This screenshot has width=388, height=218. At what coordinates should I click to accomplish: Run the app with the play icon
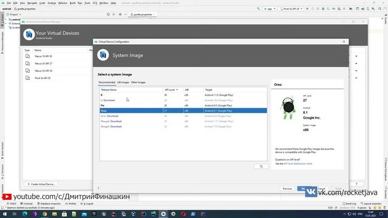(307, 8)
